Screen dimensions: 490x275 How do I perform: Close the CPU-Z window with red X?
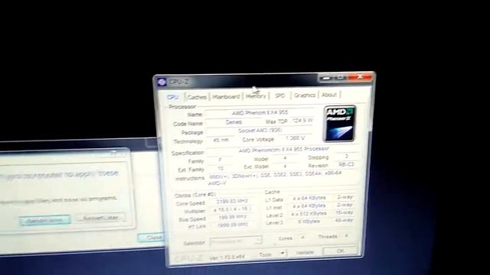coord(361,76)
